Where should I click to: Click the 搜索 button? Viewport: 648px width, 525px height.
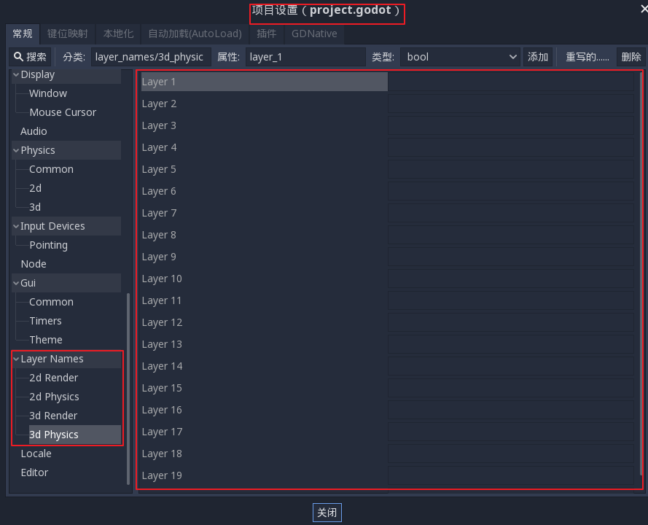pyautogui.click(x=30, y=57)
